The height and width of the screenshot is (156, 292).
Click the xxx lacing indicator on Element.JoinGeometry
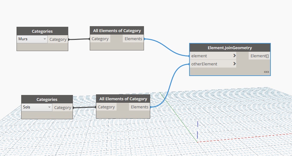(266, 72)
